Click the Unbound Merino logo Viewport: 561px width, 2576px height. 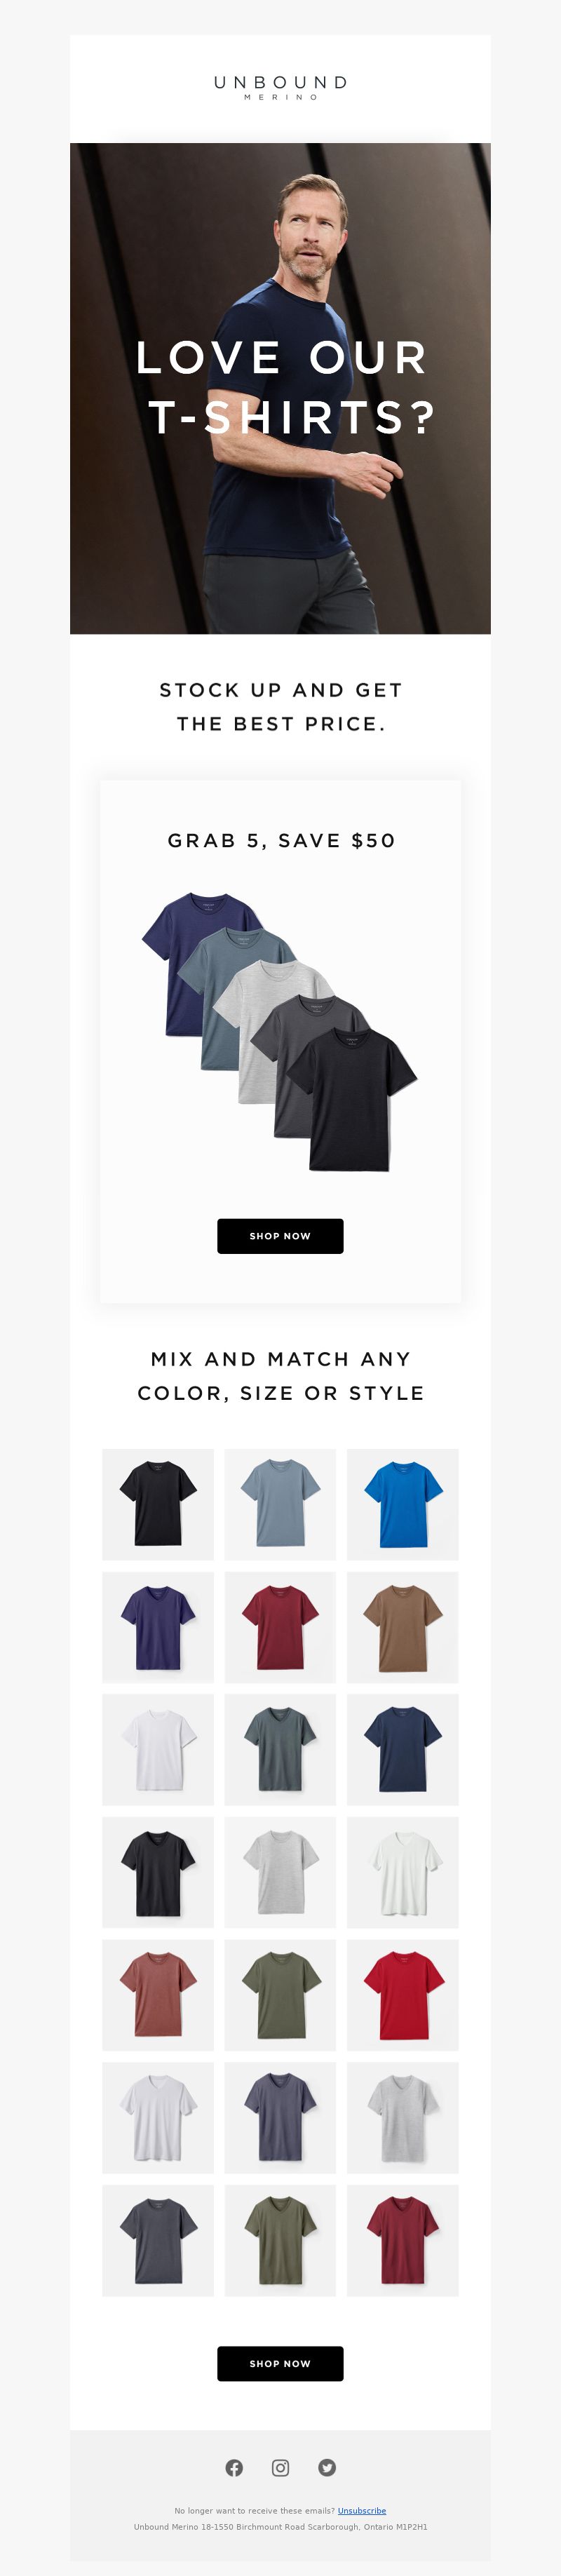(x=281, y=87)
